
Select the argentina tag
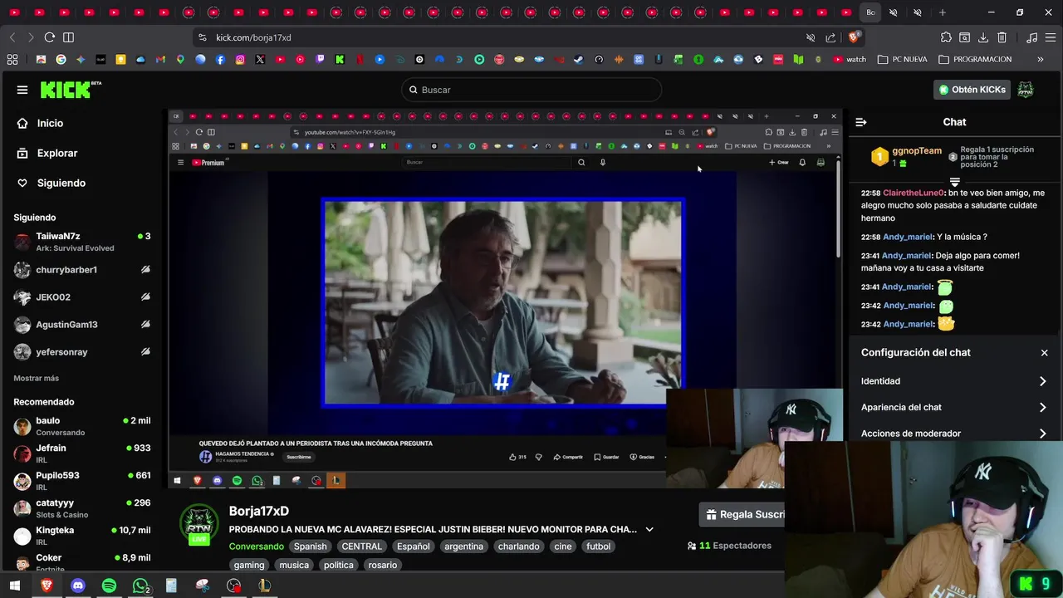463,547
